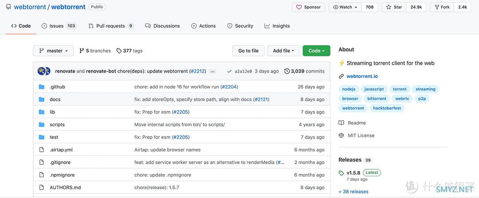Open the docs folder name
The height and width of the screenshot is (198, 479).
click(x=55, y=100)
